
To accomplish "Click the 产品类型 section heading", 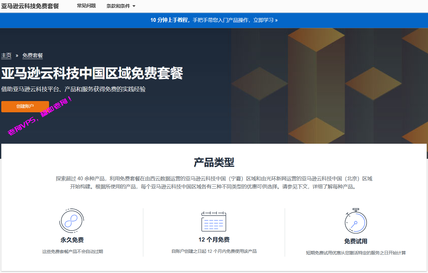I will 214,162.
